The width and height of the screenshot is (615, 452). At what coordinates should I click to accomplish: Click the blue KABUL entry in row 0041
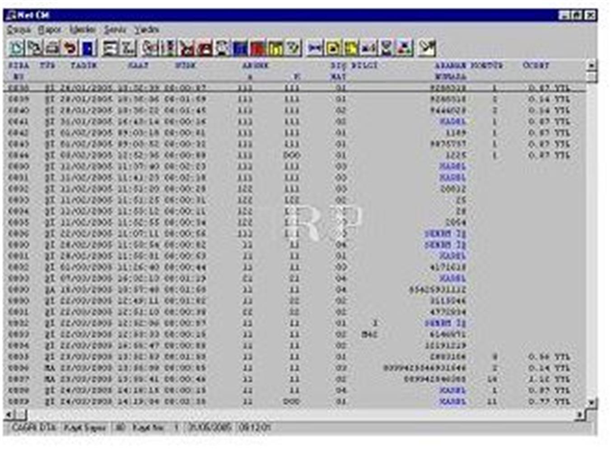coord(452,122)
